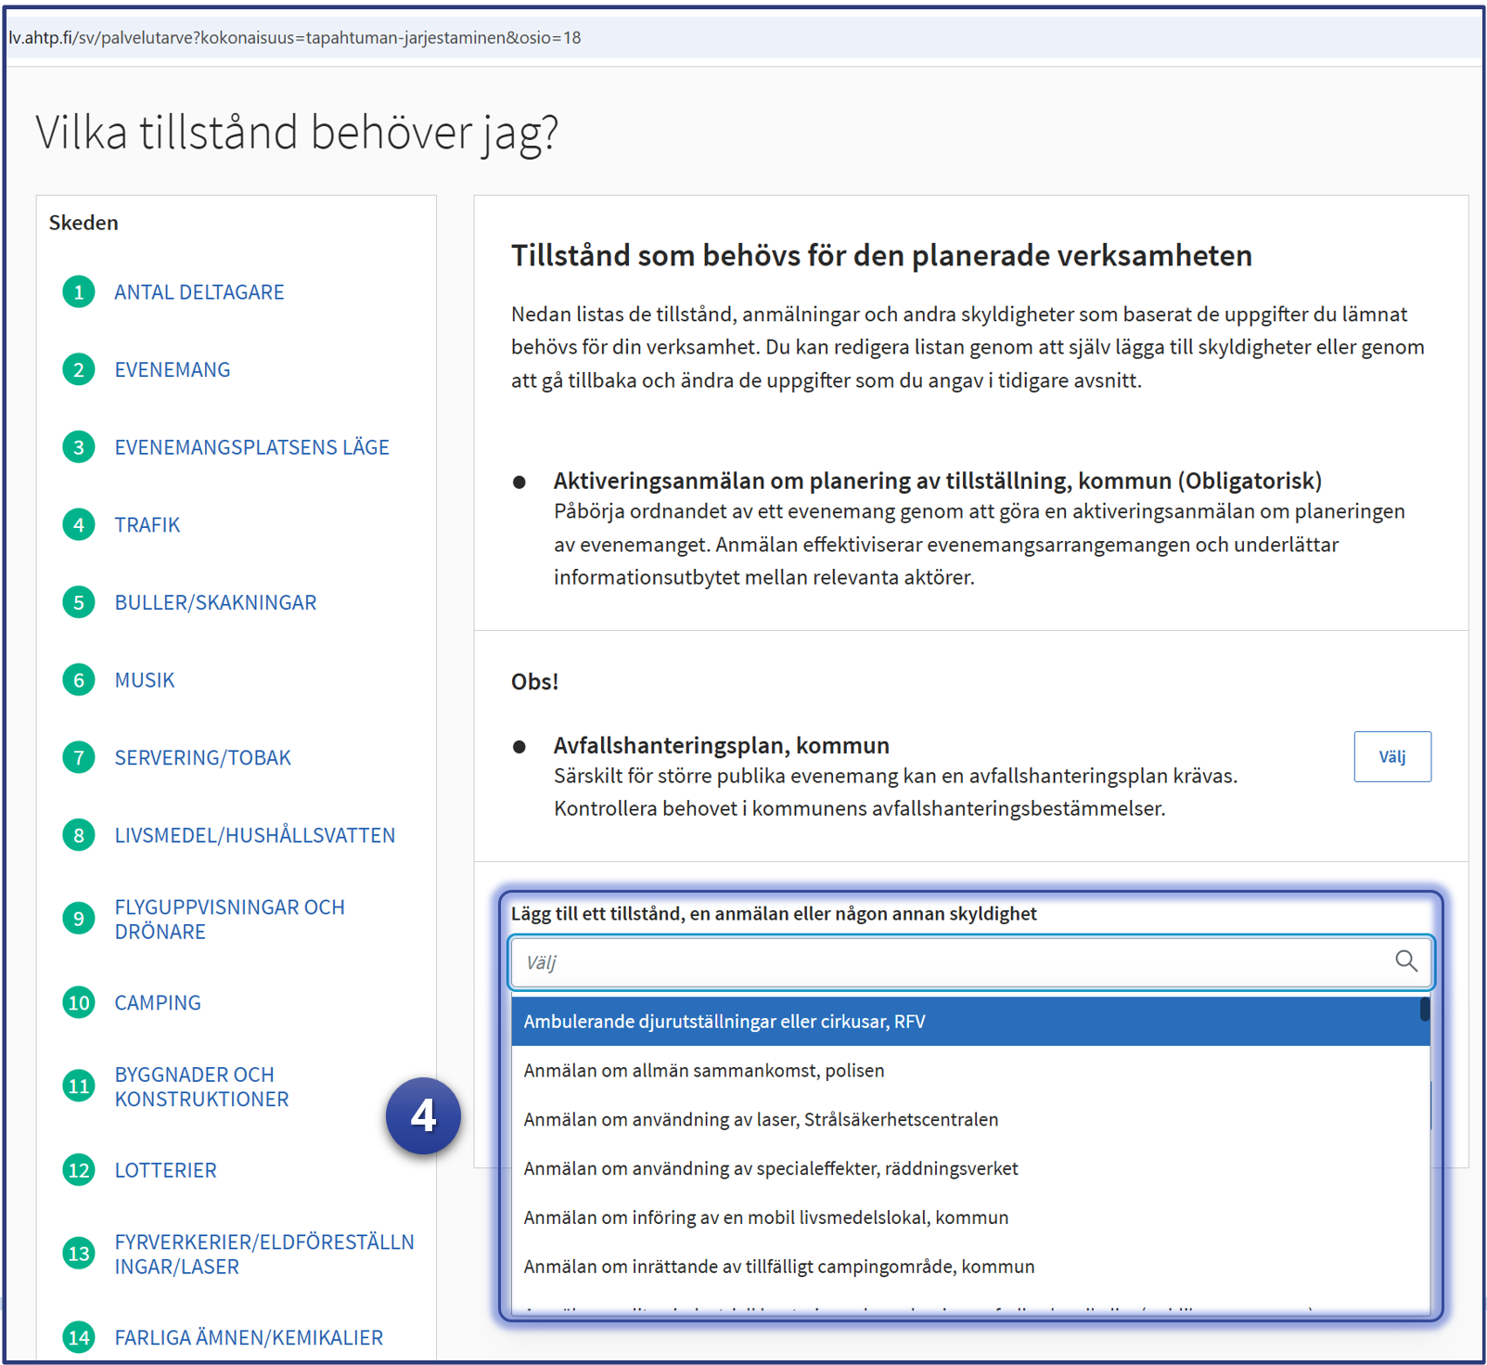Click the green step 10 circle for Camping
This screenshot has width=1487, height=1365.
79,1003
